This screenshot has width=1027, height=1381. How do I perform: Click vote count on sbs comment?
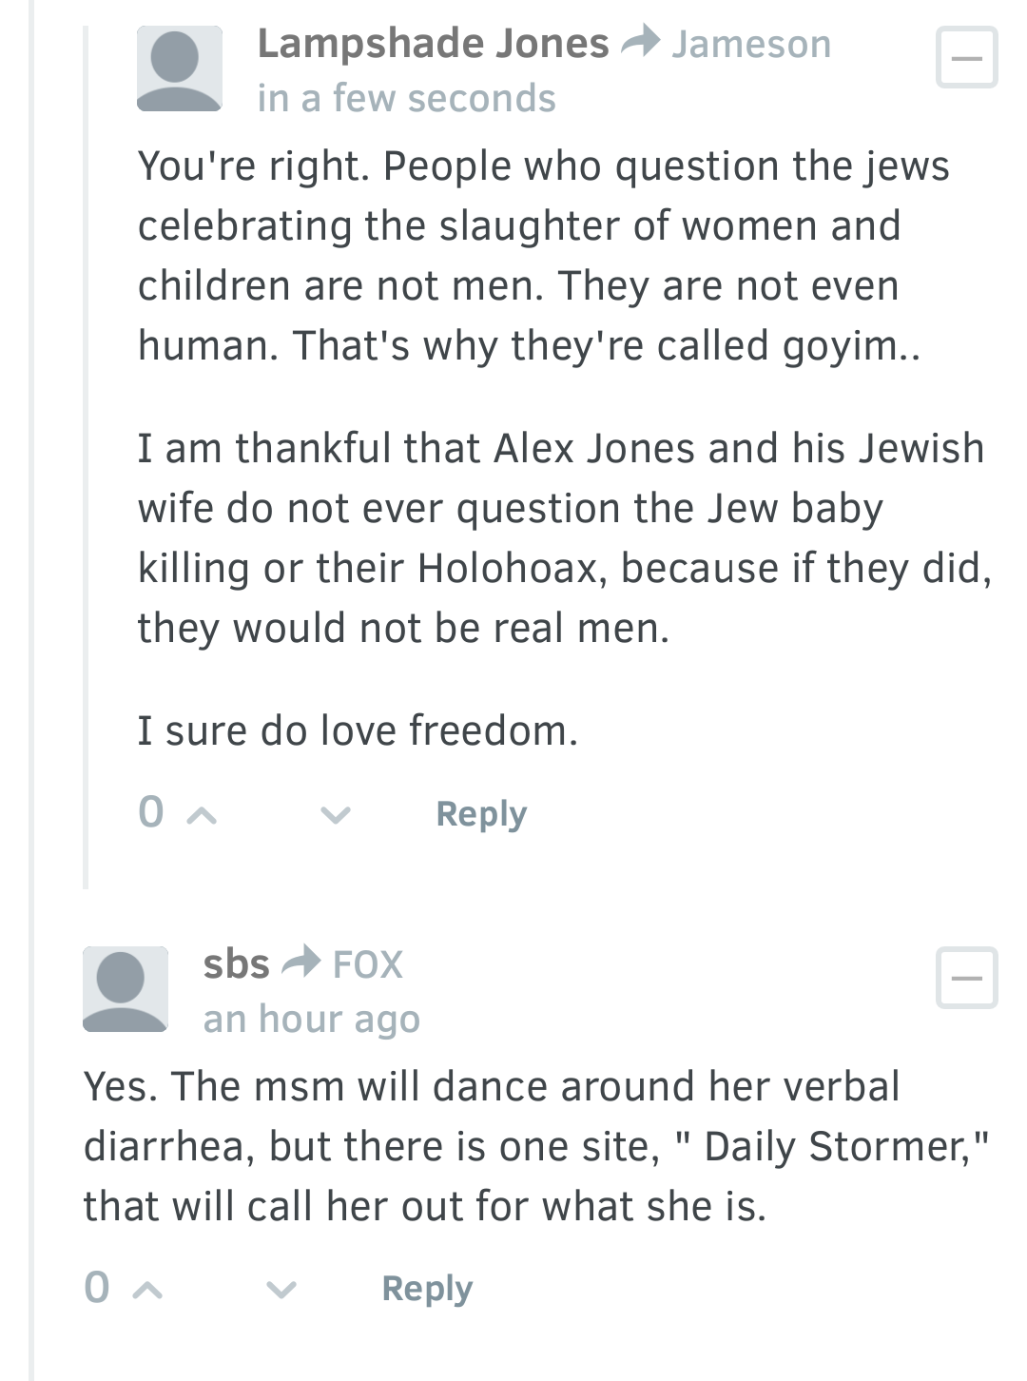pyautogui.click(x=97, y=1288)
